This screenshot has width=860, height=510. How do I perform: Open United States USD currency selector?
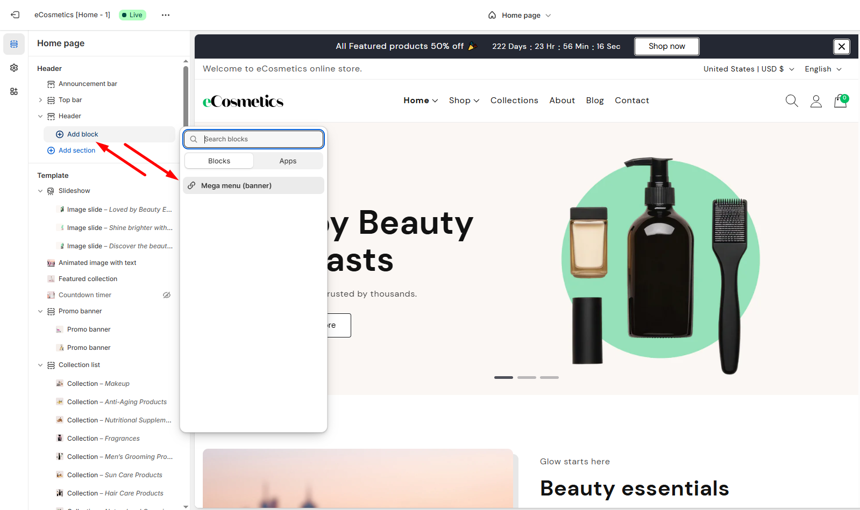pos(749,69)
